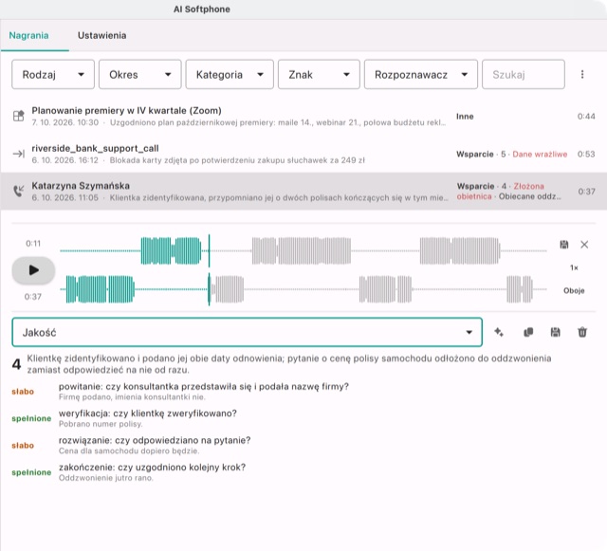Open the Znak filter dropdown
This screenshot has height=551, width=607.
pos(319,74)
